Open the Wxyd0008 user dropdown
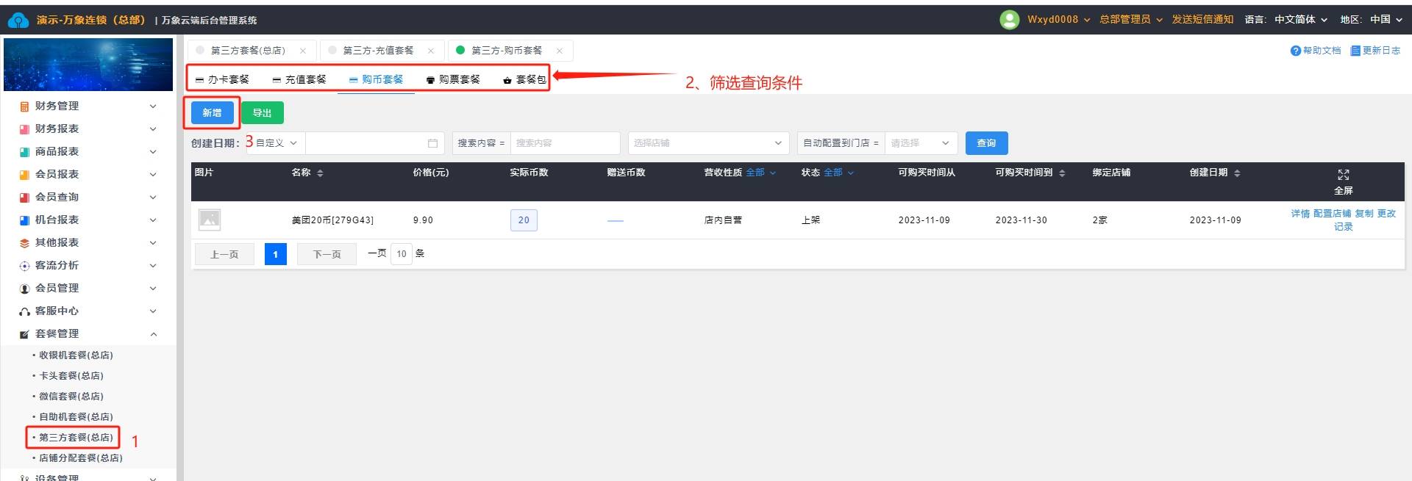The width and height of the screenshot is (1412, 481). pos(1058,20)
